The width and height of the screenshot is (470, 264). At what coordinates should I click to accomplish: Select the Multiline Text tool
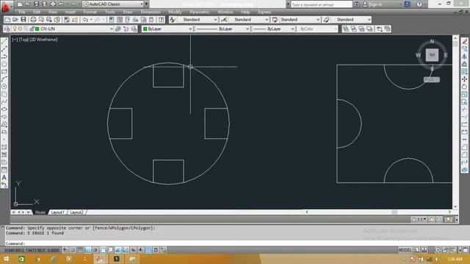pos(4,177)
